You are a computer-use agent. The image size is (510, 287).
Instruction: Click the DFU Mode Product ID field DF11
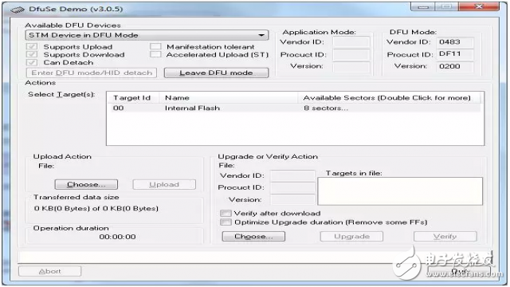pyautogui.click(x=455, y=54)
